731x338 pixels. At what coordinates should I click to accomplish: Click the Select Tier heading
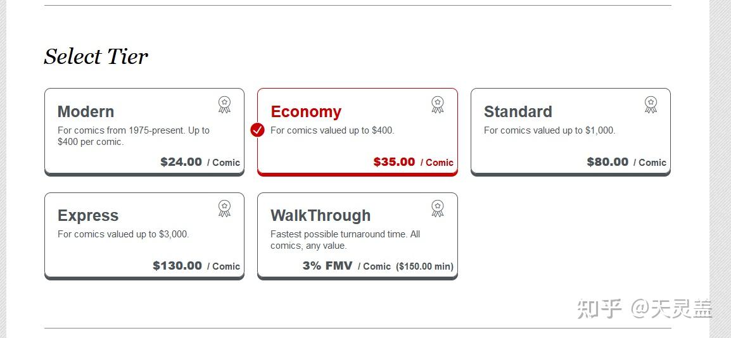pos(96,57)
